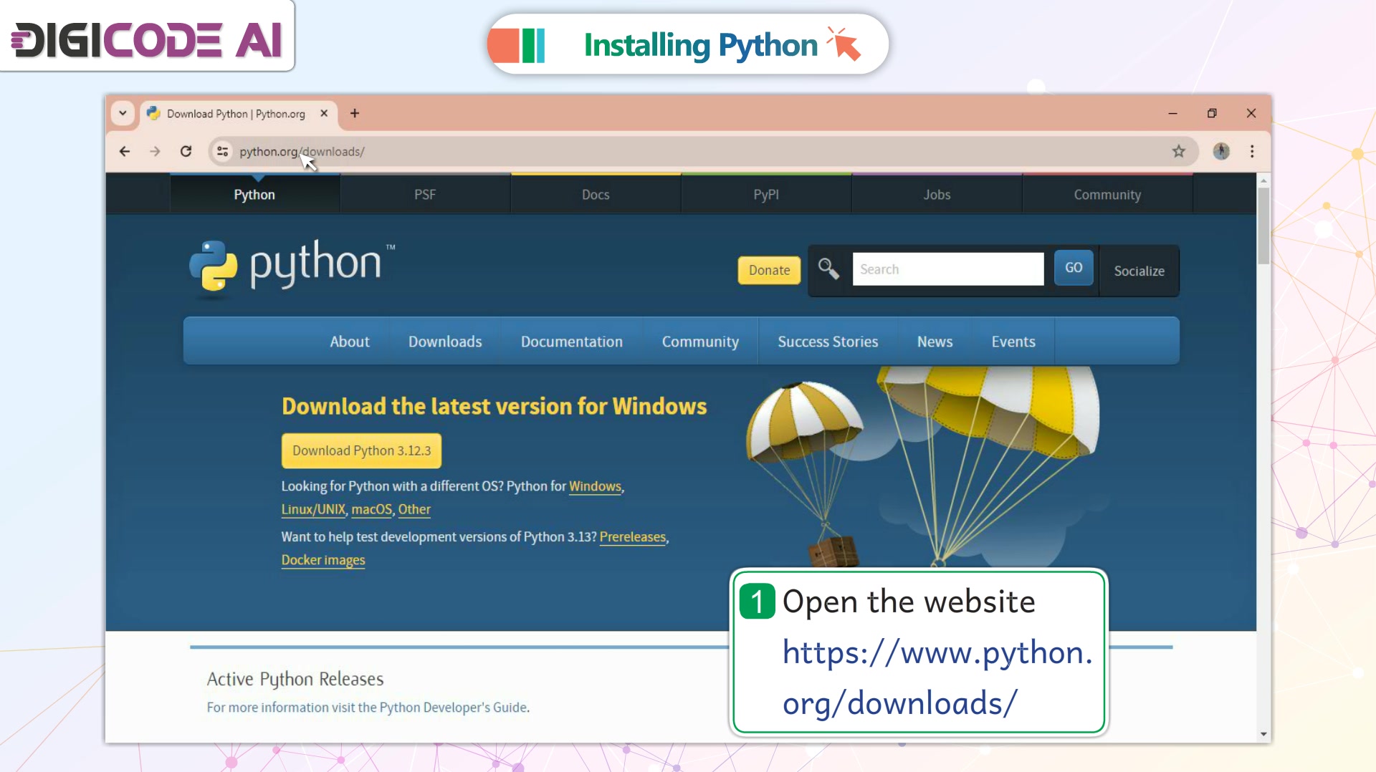
Task: Select the Python top-bar tab
Action: (x=254, y=194)
